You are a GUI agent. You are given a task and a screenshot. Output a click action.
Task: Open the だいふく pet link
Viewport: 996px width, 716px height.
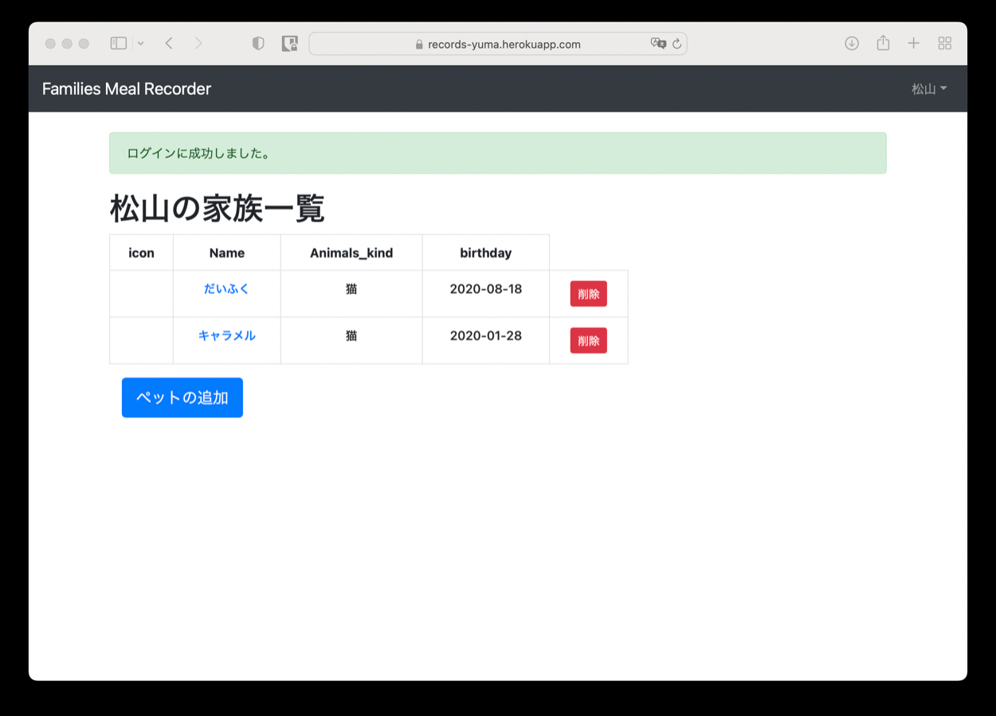pos(227,289)
